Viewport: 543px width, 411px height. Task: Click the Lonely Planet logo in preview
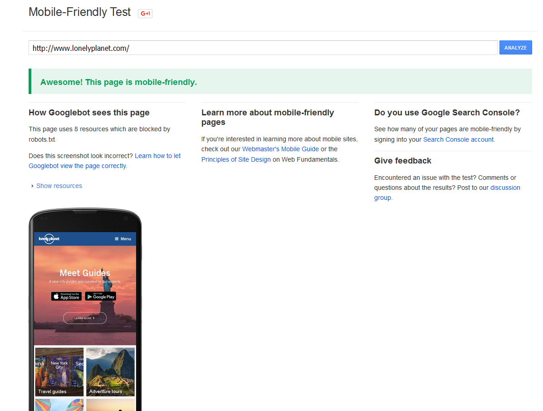[49, 238]
